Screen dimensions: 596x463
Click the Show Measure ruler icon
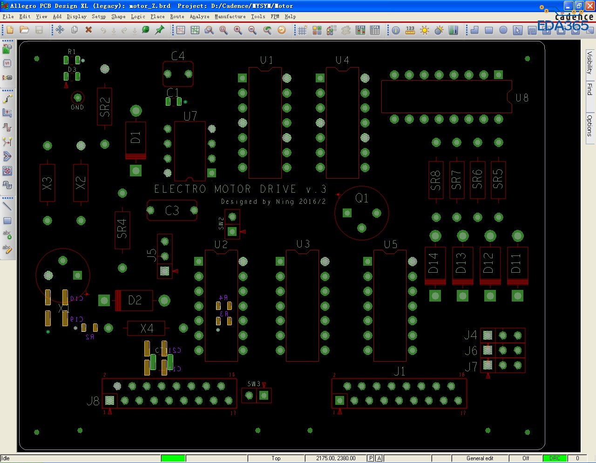coord(410,30)
